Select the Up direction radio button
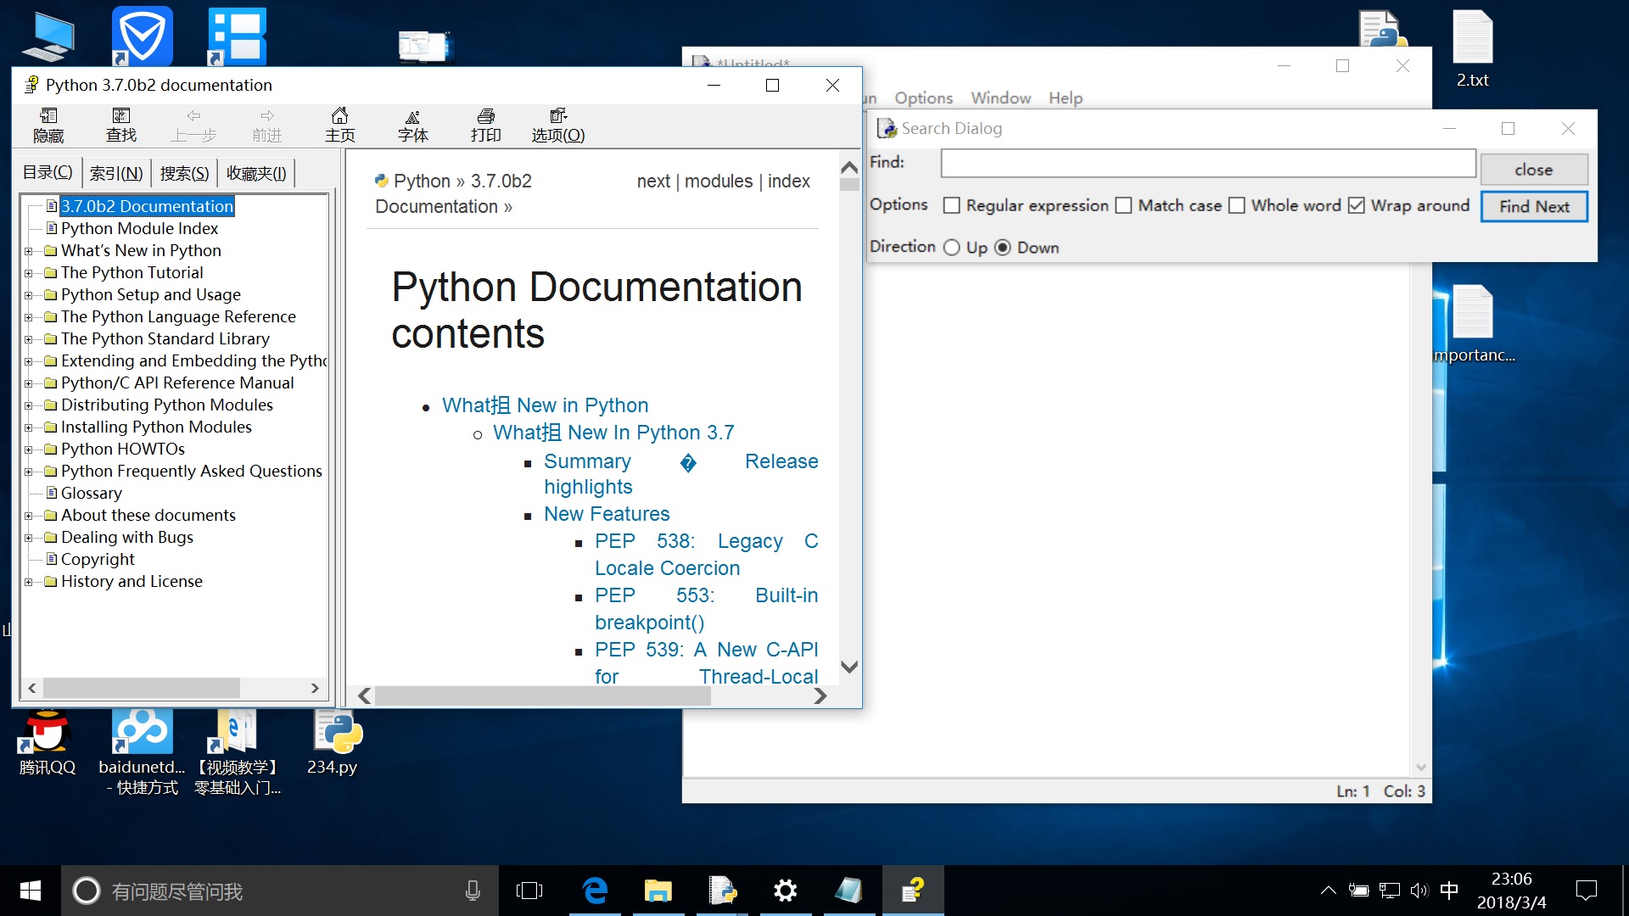The image size is (1629, 916). point(952,248)
